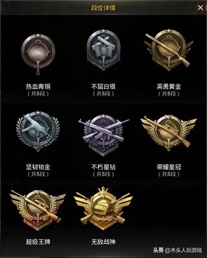Close the 段位详情 panel with X

[x=200, y=8]
